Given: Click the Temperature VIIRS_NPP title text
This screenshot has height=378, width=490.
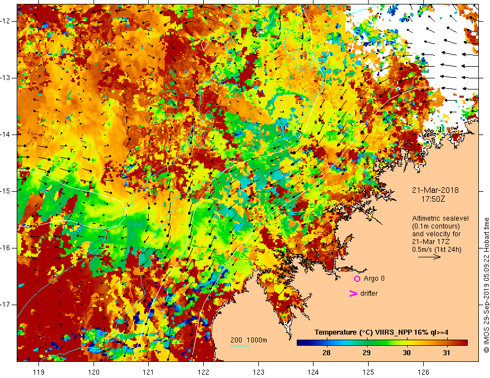Looking at the screenshot, I should click(381, 332).
